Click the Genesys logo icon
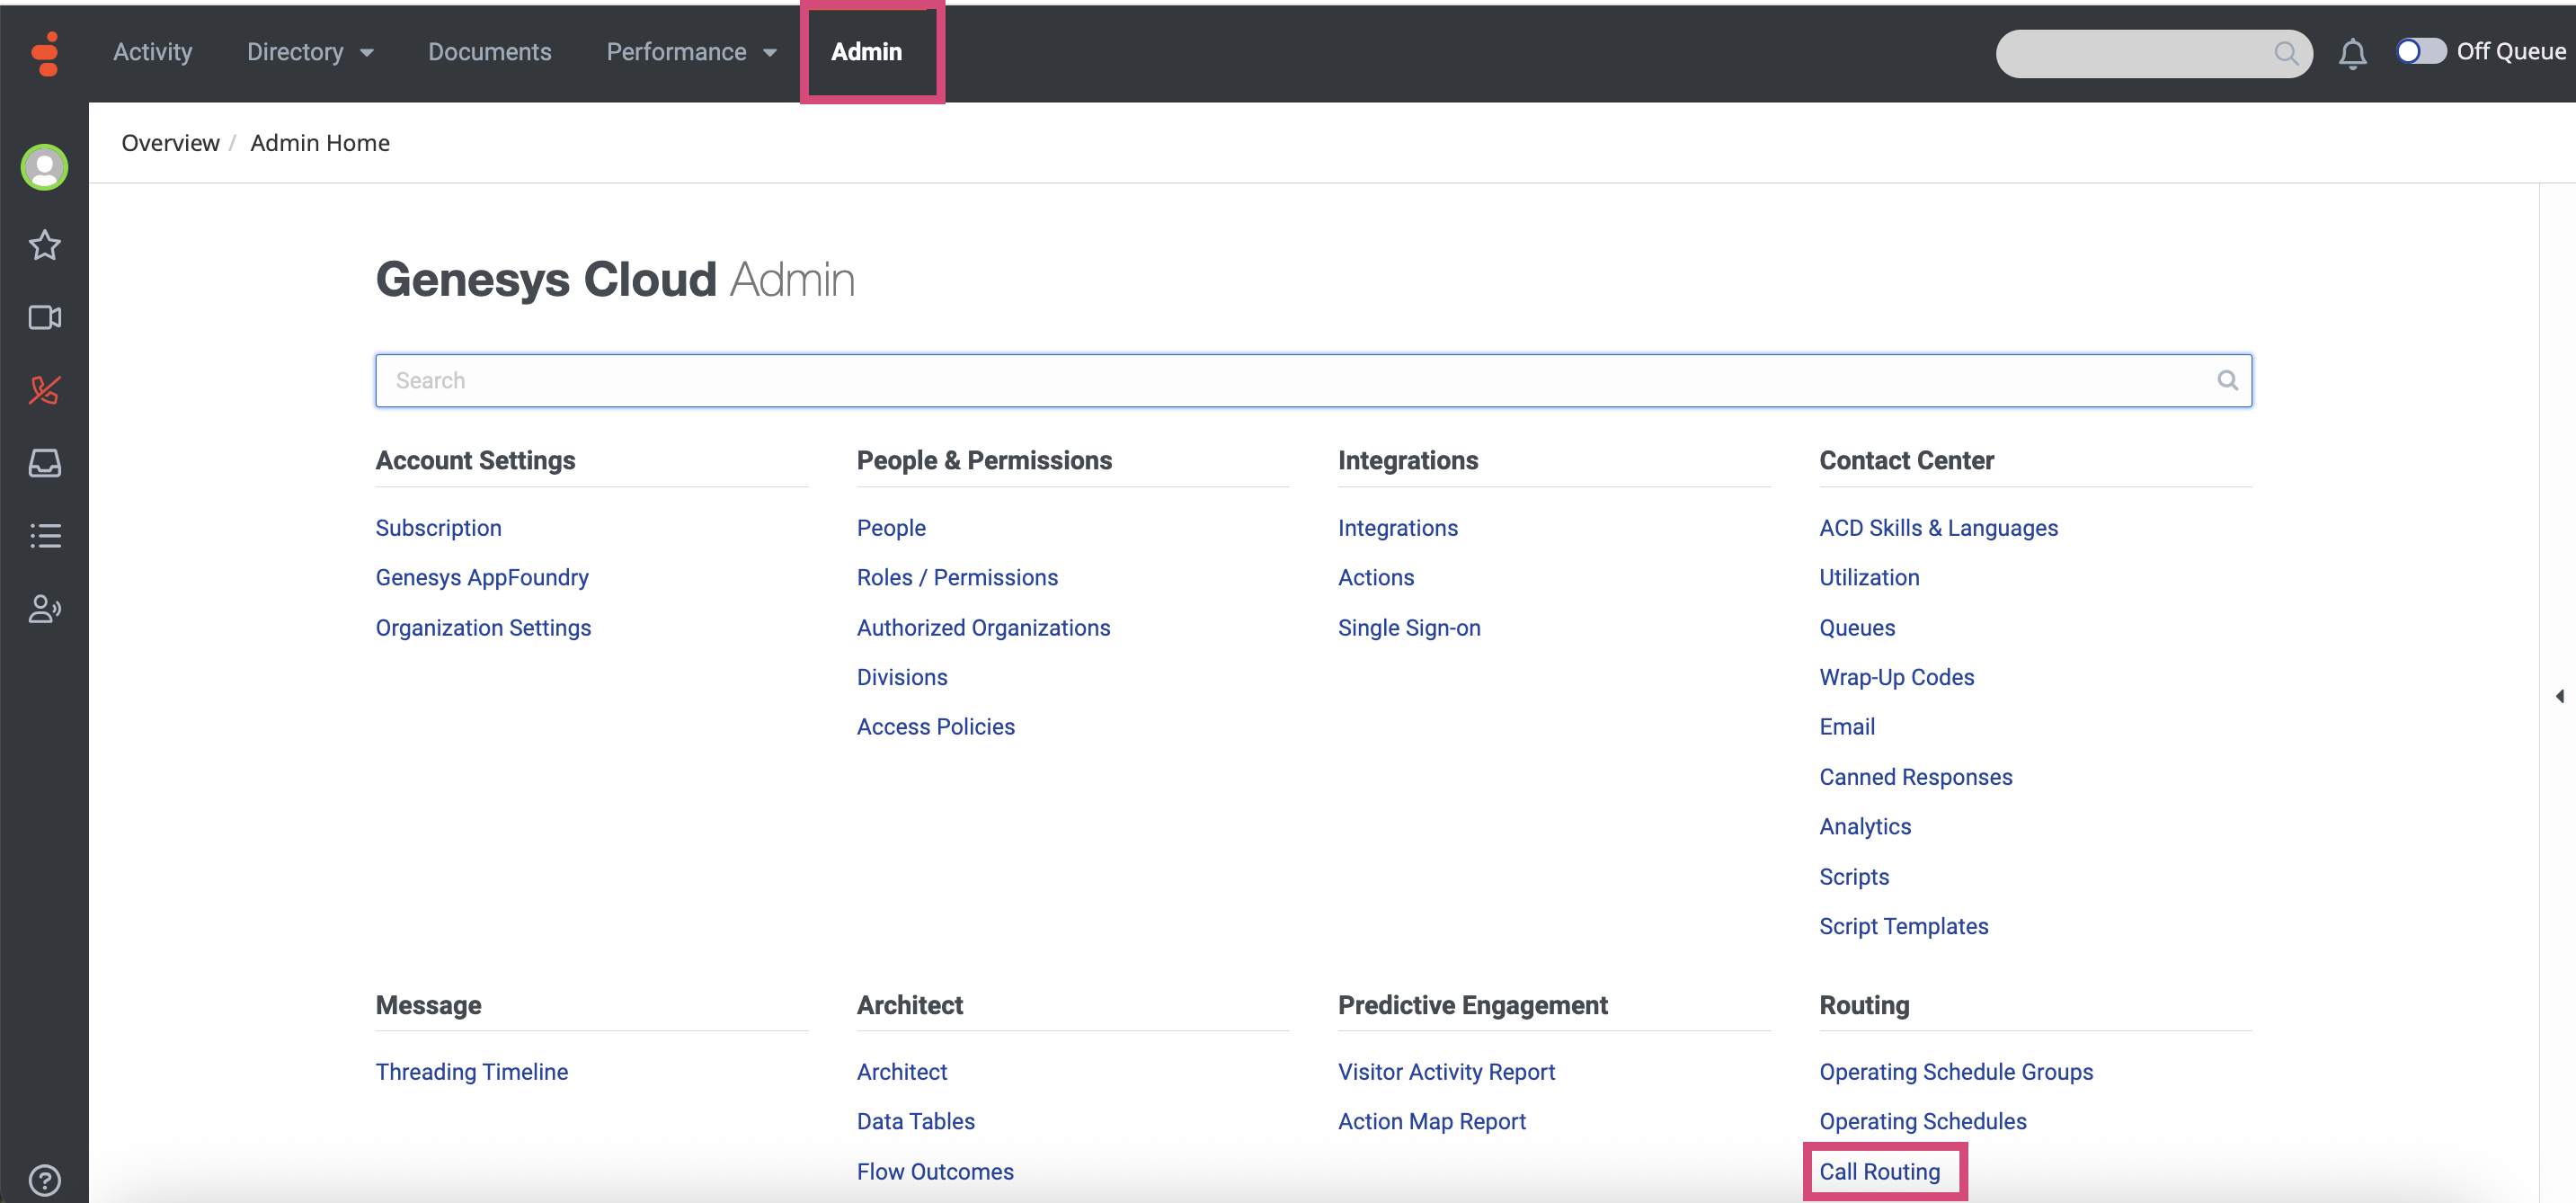 [45, 52]
